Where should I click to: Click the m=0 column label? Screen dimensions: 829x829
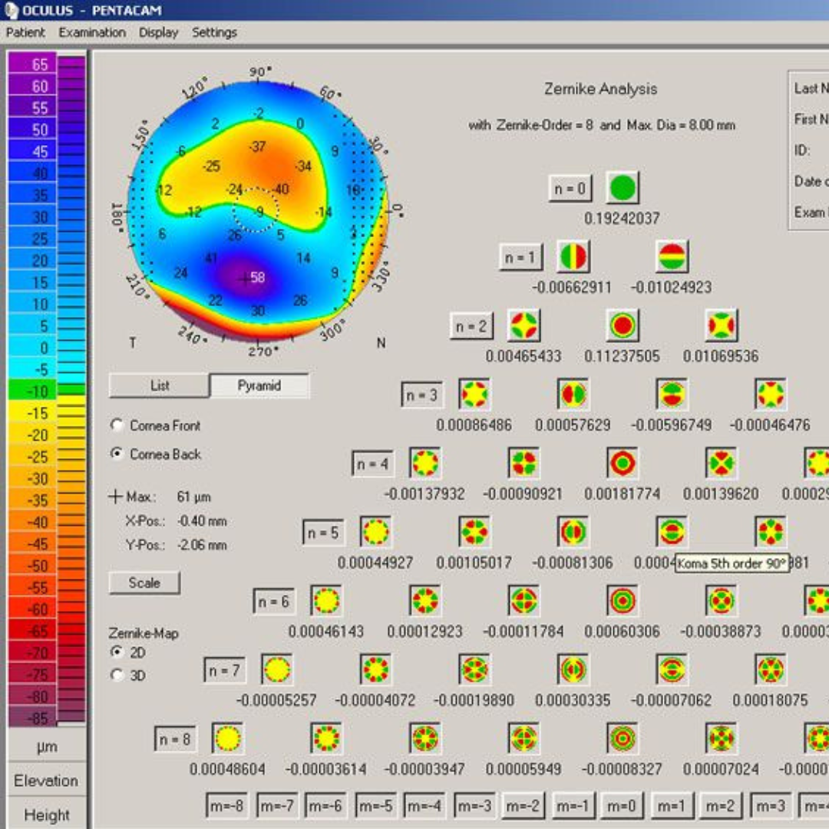[x=622, y=805]
